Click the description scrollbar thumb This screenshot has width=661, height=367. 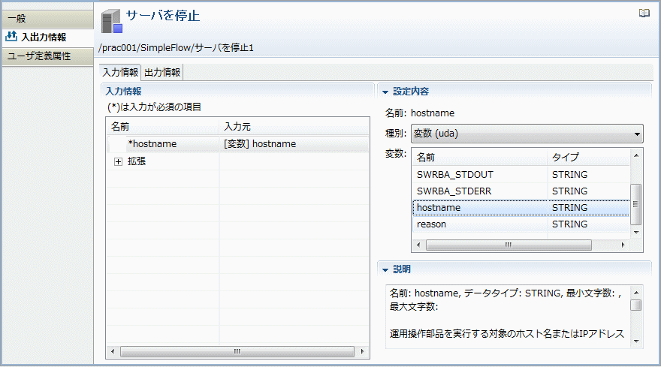pos(636,305)
